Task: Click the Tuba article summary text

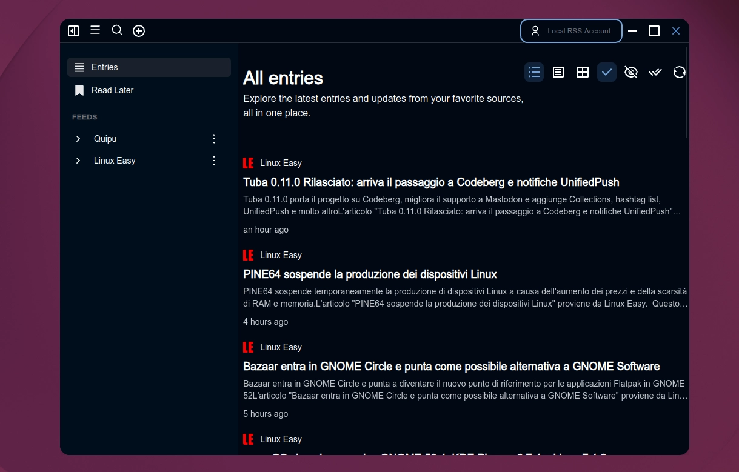Action: click(462, 205)
